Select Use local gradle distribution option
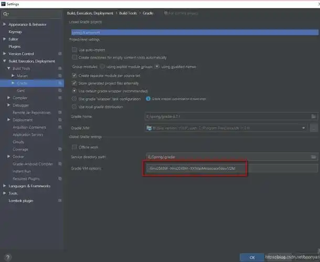320x262 pixels. tap(74, 106)
